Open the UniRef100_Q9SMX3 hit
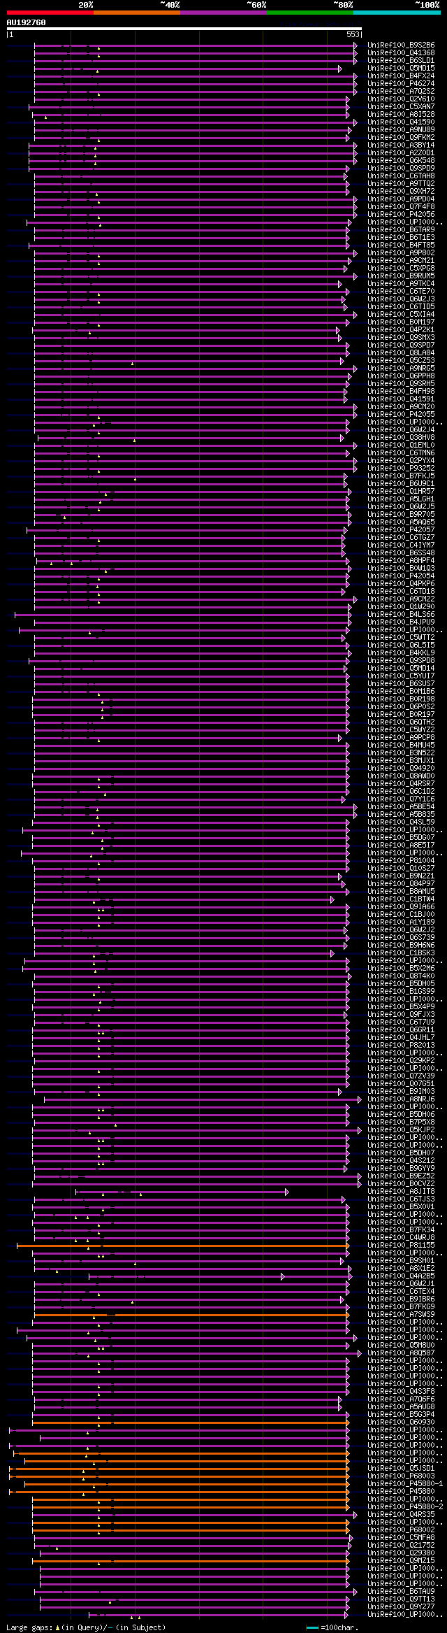Viewport: 447px width, 1633px height. [401, 338]
